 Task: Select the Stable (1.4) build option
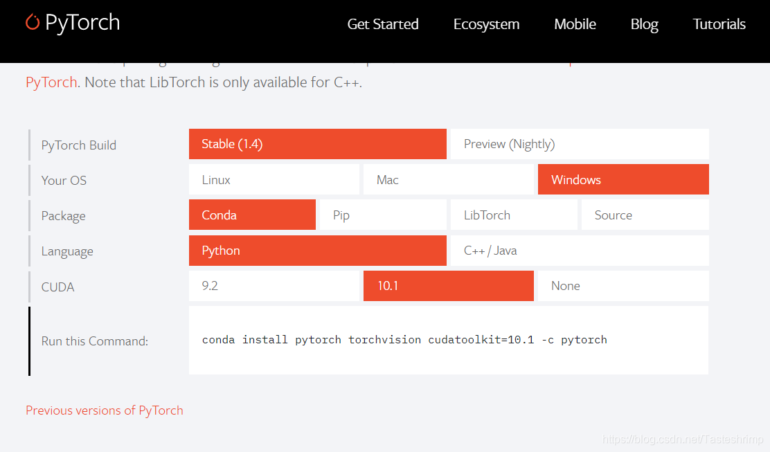point(318,144)
